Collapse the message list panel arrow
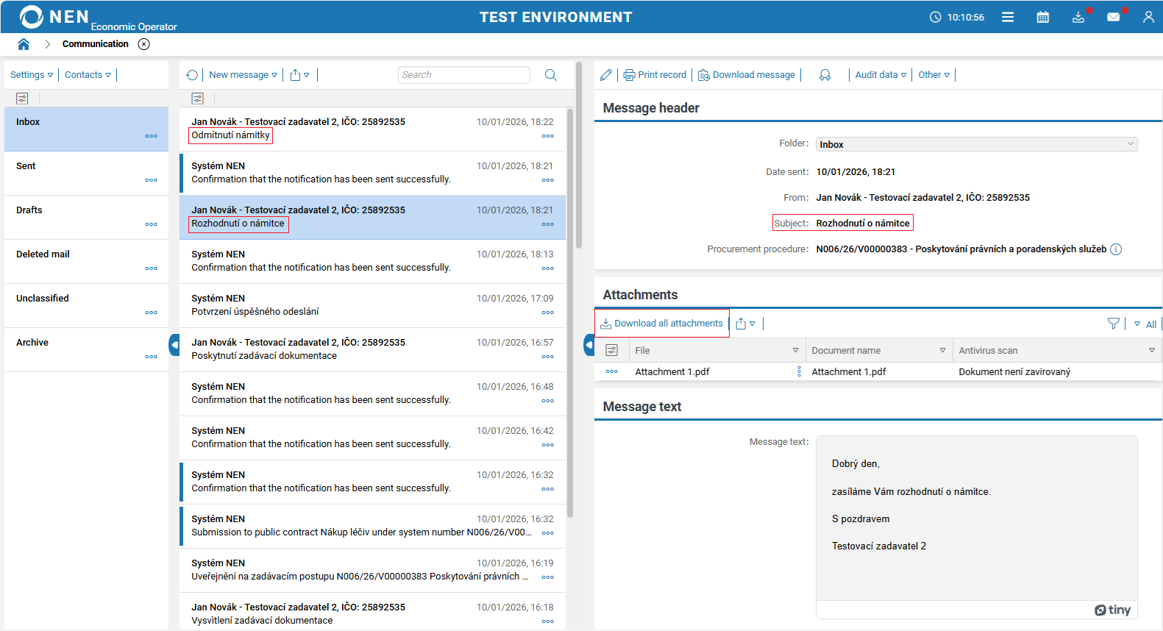 tap(589, 344)
